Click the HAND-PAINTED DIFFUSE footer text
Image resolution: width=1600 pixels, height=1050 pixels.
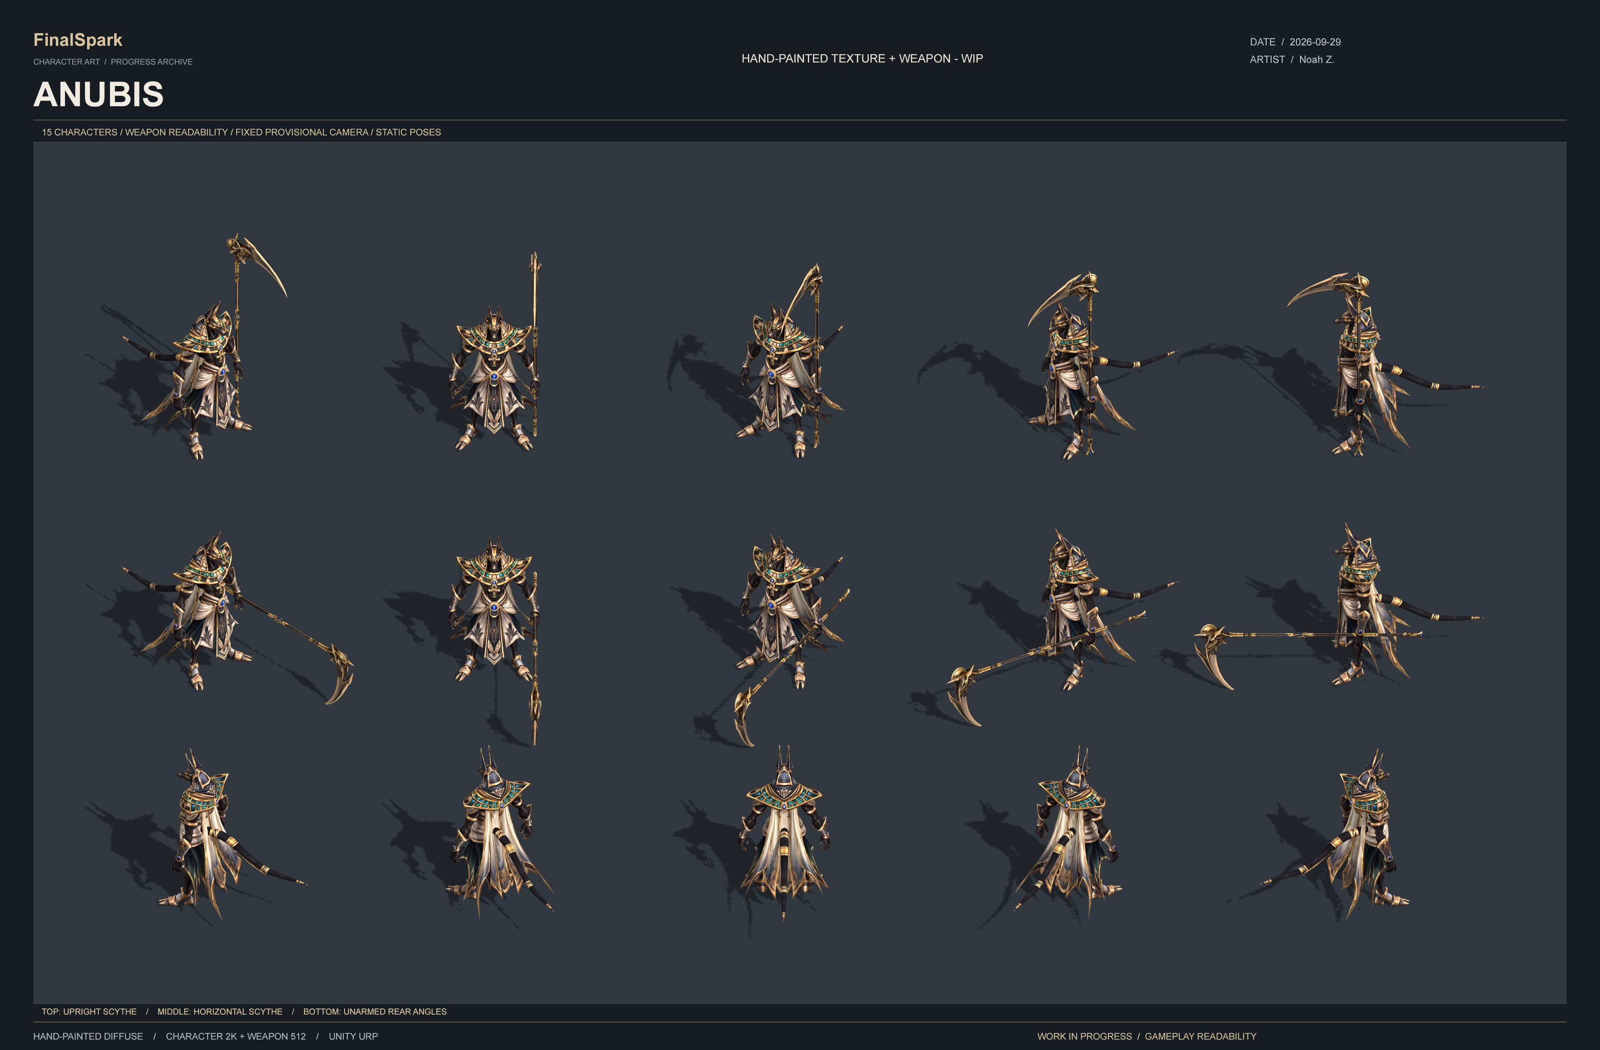click(x=88, y=1037)
